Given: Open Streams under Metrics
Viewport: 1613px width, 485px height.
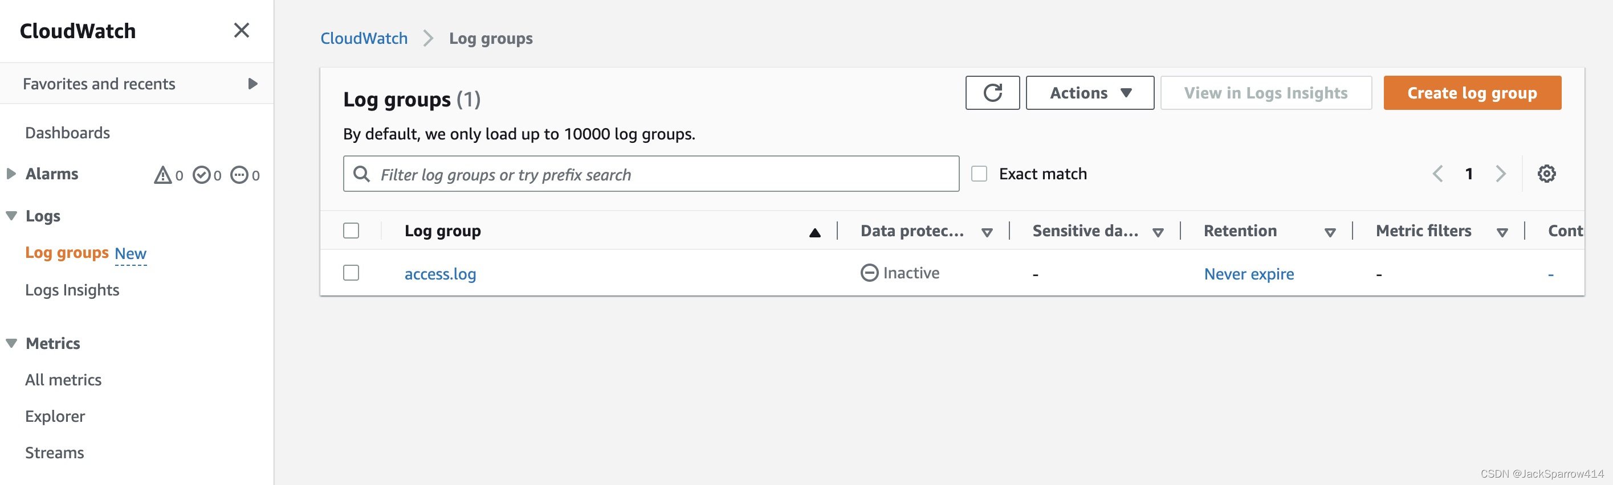Looking at the screenshot, I should (x=55, y=453).
